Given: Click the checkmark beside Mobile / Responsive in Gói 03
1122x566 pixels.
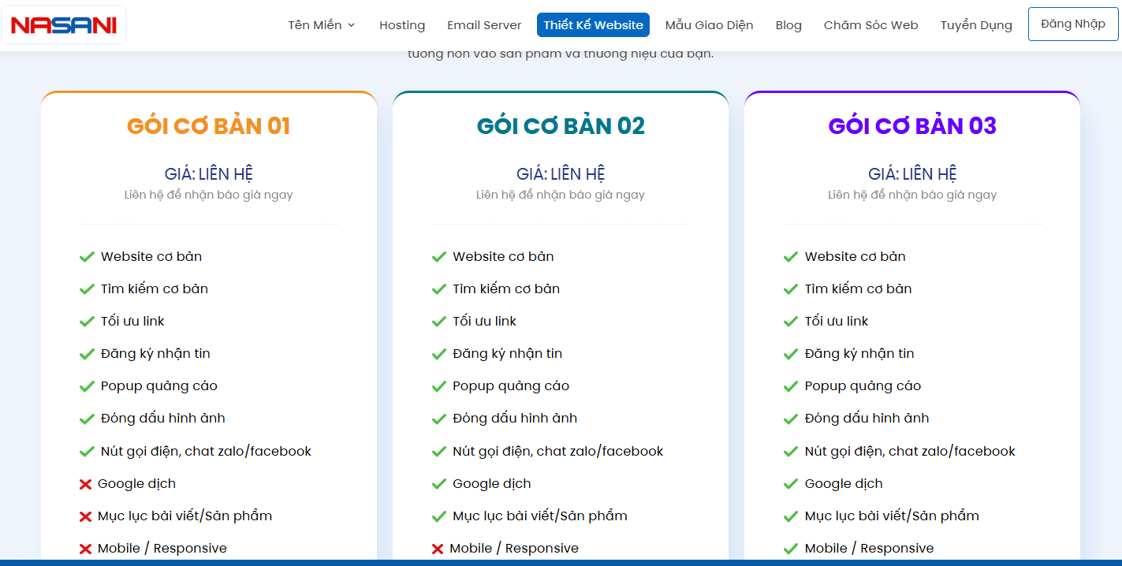Looking at the screenshot, I should click(x=789, y=548).
